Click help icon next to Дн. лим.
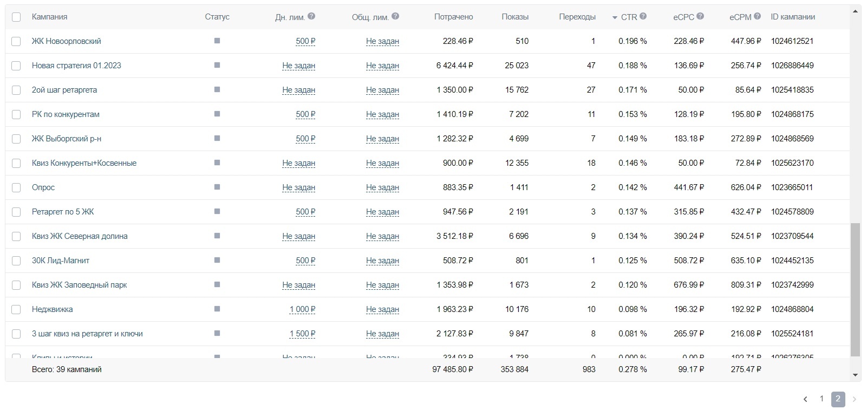 point(311,16)
